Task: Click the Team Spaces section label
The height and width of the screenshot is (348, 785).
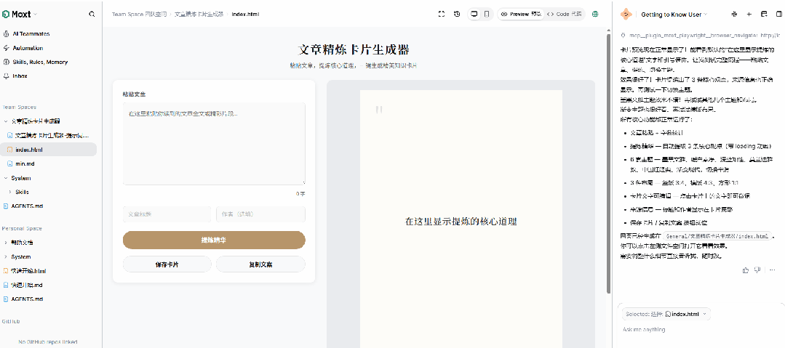Action: pyautogui.click(x=19, y=107)
